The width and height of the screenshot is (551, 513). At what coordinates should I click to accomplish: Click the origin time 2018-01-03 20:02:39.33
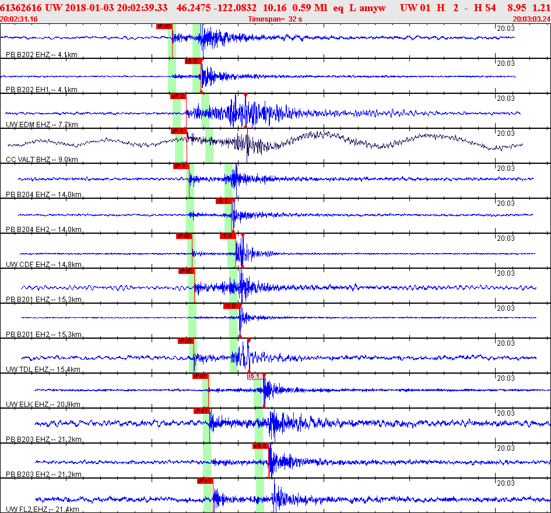[116, 8]
